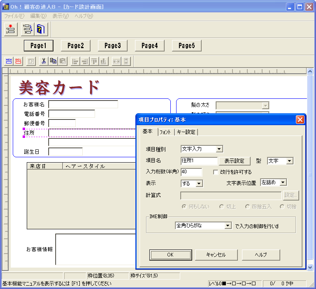Open the 文字表示位置 dropdown showing 左詰め
The image size is (316, 289).
pos(283,182)
